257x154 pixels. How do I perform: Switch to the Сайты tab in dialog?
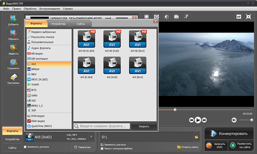point(80,24)
